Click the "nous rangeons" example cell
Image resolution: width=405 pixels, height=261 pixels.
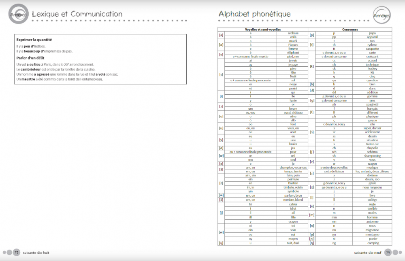pos(372,187)
